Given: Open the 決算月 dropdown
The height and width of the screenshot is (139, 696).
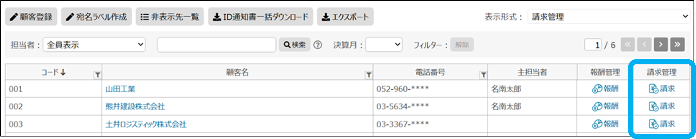Looking at the screenshot, I should click(384, 45).
